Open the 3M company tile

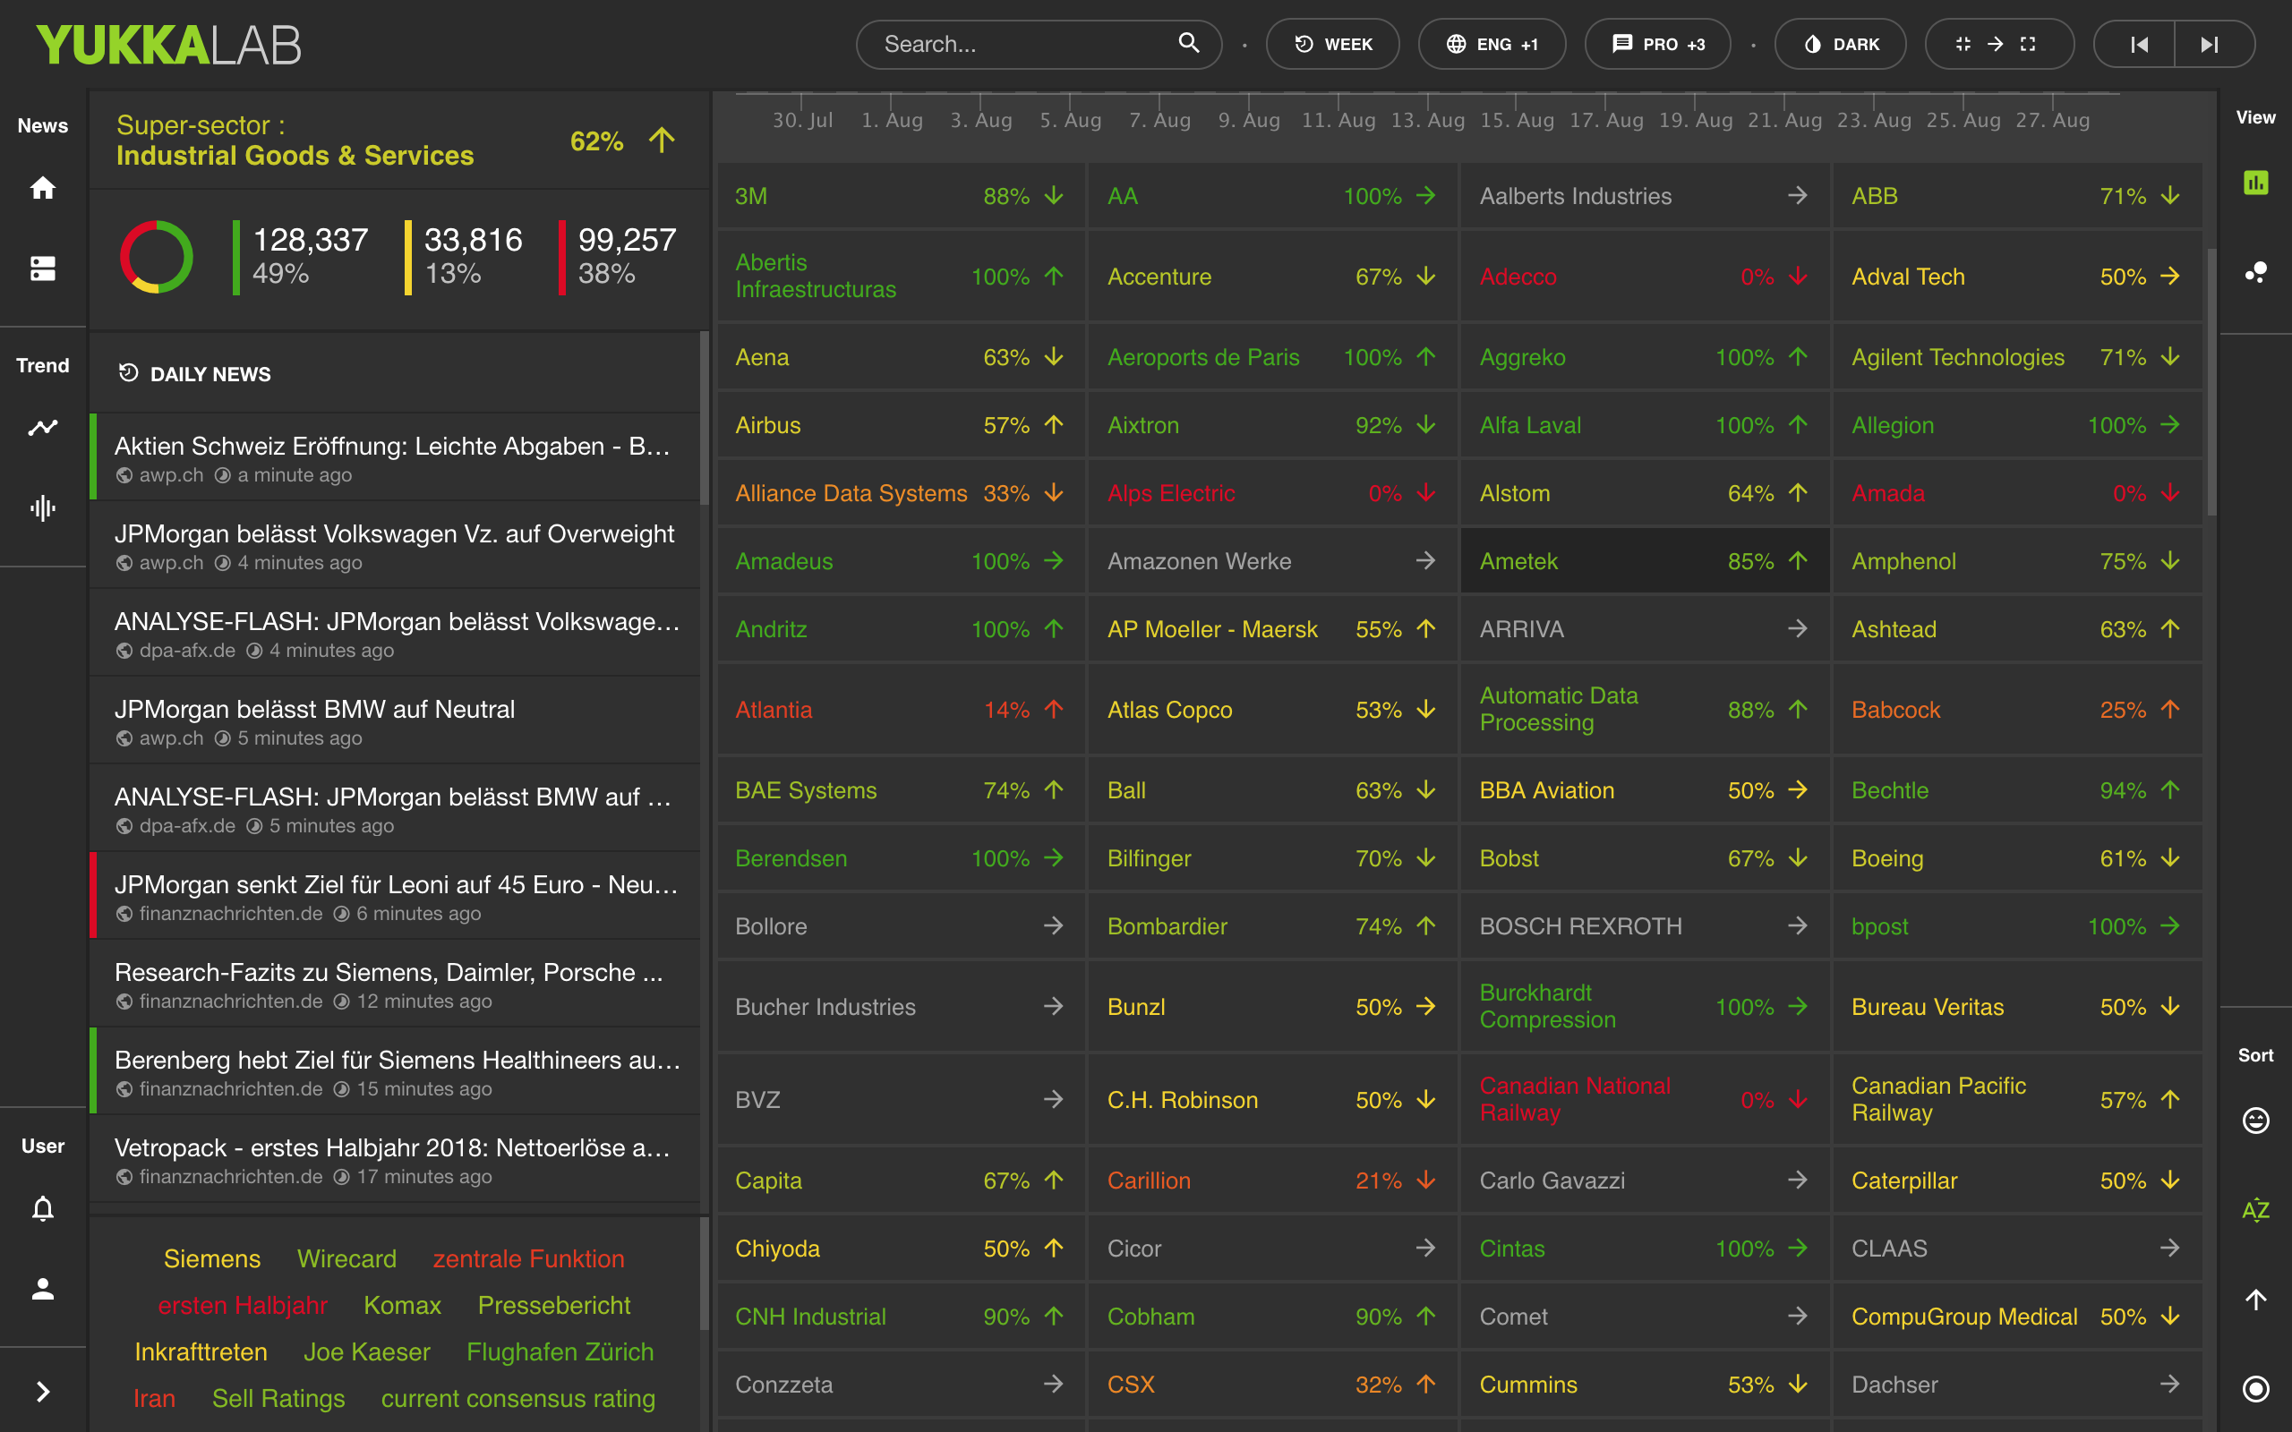point(901,196)
